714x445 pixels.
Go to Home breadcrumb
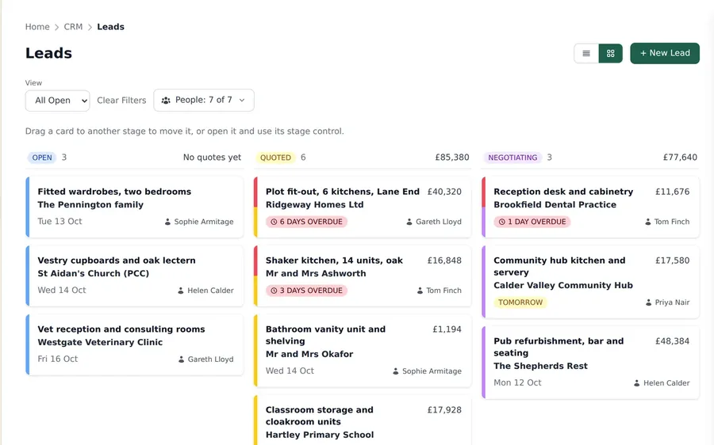(37, 27)
